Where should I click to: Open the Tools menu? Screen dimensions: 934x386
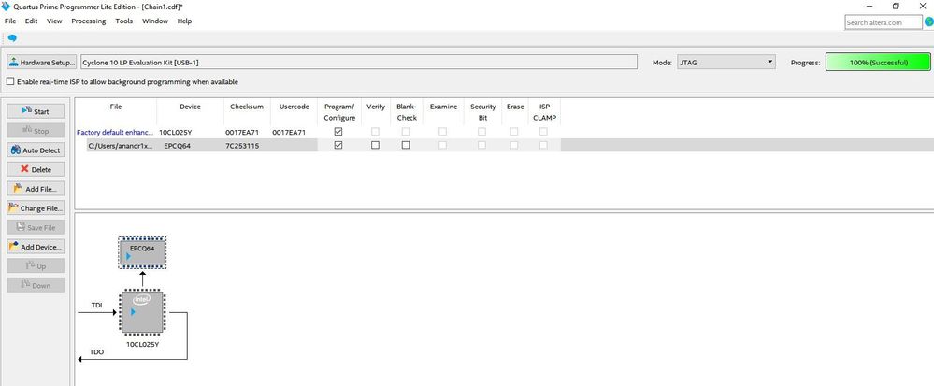(x=124, y=21)
